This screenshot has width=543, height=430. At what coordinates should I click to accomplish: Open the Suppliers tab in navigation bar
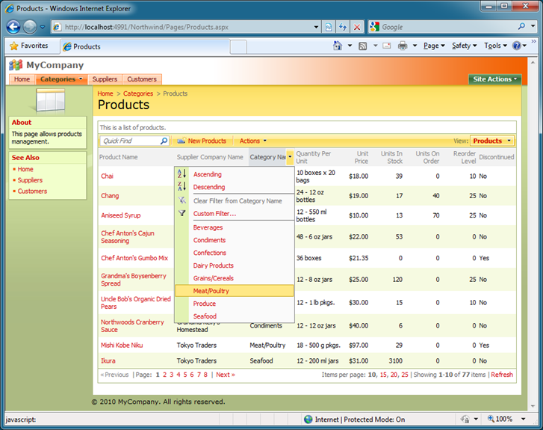(x=105, y=79)
